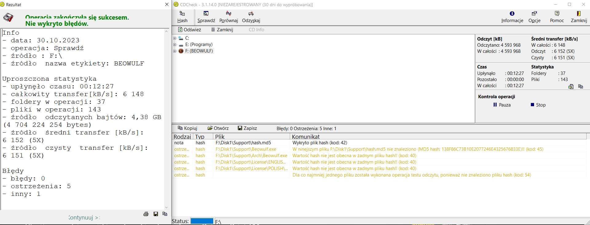Select warning row for Arch\Beowulf.exe

click(x=379, y=156)
